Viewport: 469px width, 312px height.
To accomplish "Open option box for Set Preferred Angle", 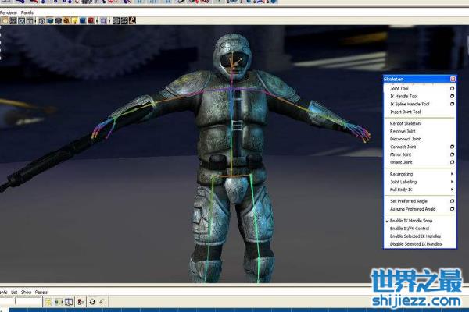I will [452, 201].
